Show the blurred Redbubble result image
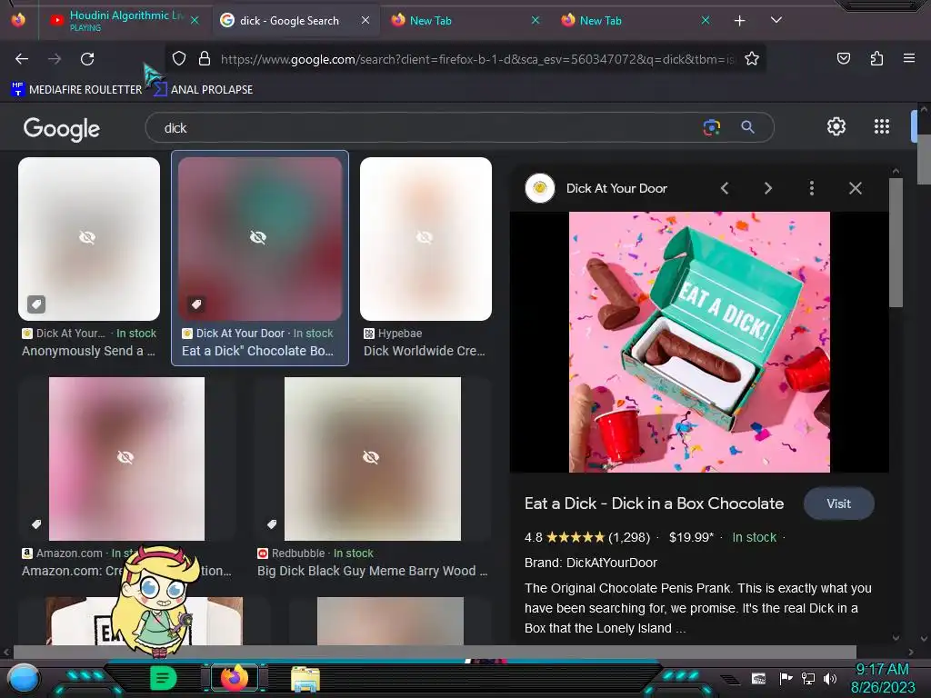Viewport: 931px width, 698px height. coord(372,458)
